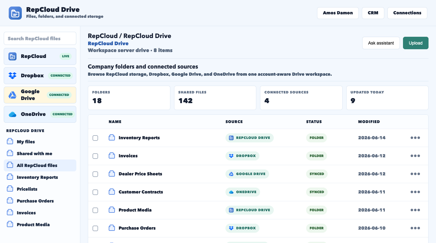Open the Connections page

(407, 13)
